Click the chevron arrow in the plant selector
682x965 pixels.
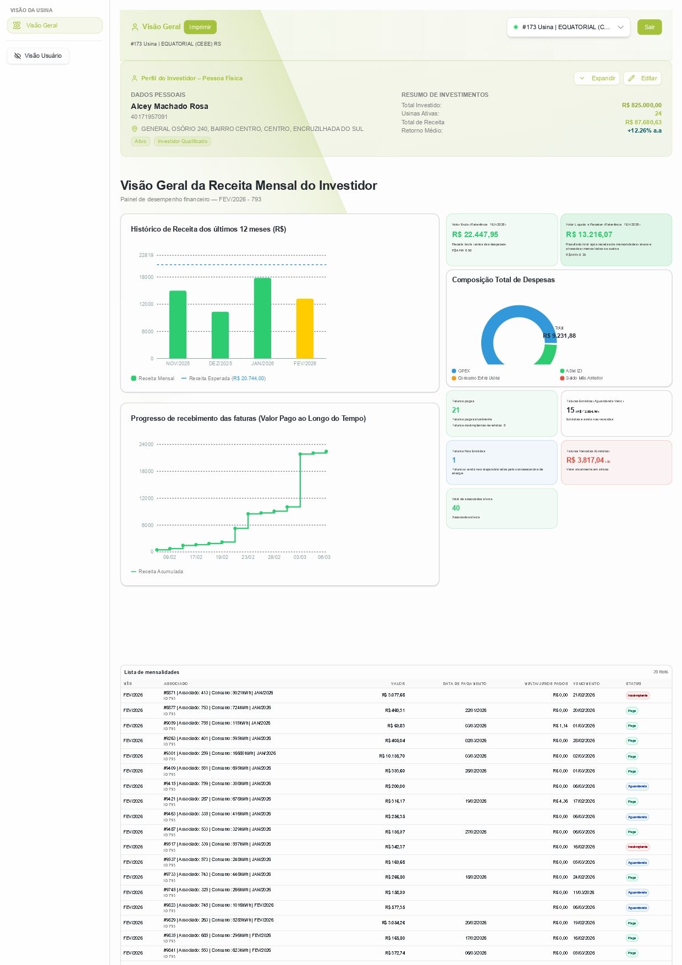pos(620,27)
